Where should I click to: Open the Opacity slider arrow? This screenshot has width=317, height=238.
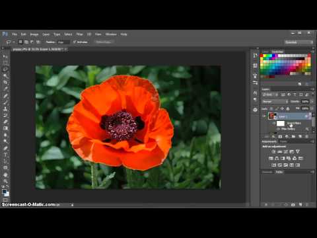311,102
